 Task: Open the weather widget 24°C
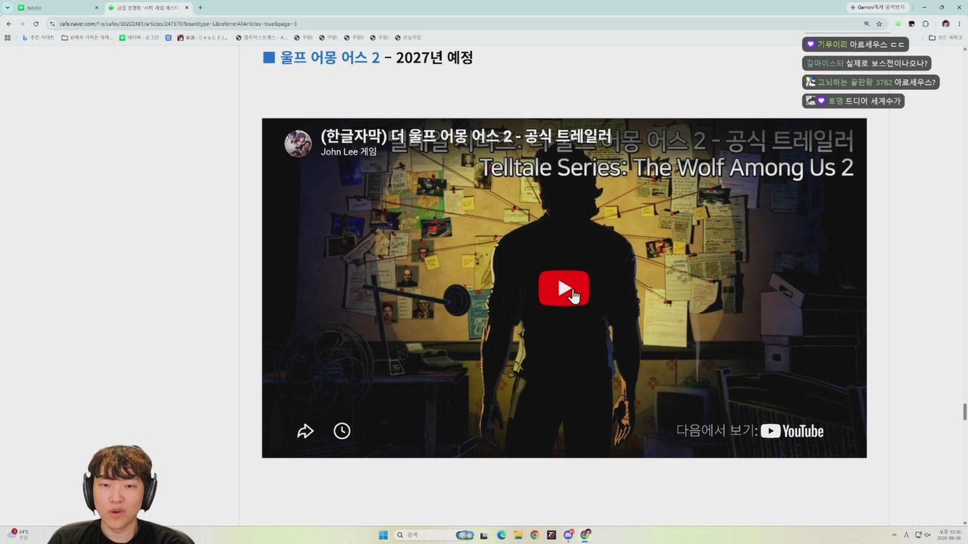(x=18, y=534)
